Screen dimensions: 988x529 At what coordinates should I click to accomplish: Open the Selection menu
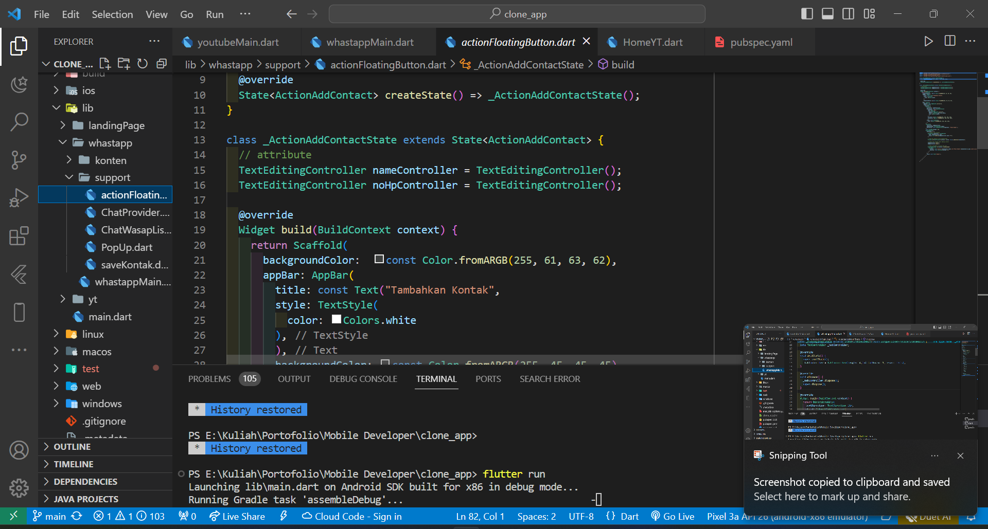click(112, 14)
